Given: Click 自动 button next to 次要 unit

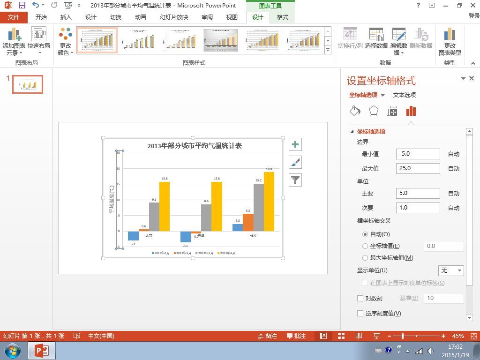Looking at the screenshot, I should click(454, 208).
